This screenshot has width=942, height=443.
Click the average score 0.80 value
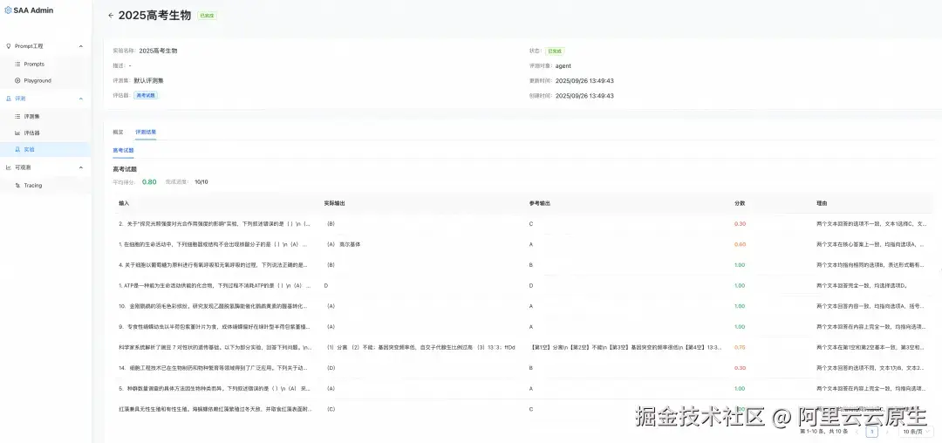point(149,182)
